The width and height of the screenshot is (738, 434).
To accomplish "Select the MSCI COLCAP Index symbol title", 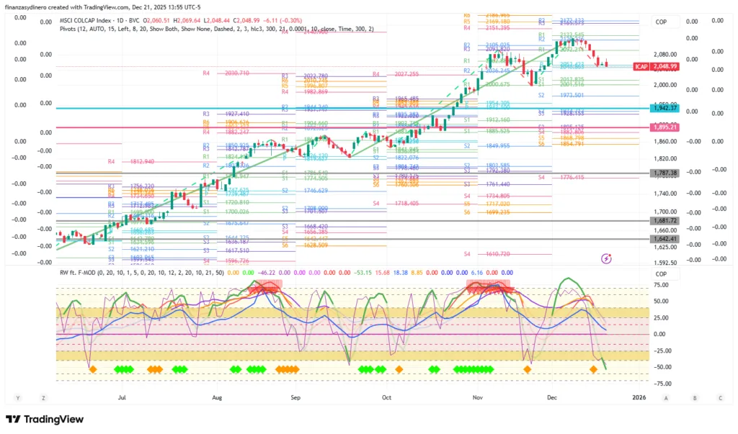I will click(90, 19).
